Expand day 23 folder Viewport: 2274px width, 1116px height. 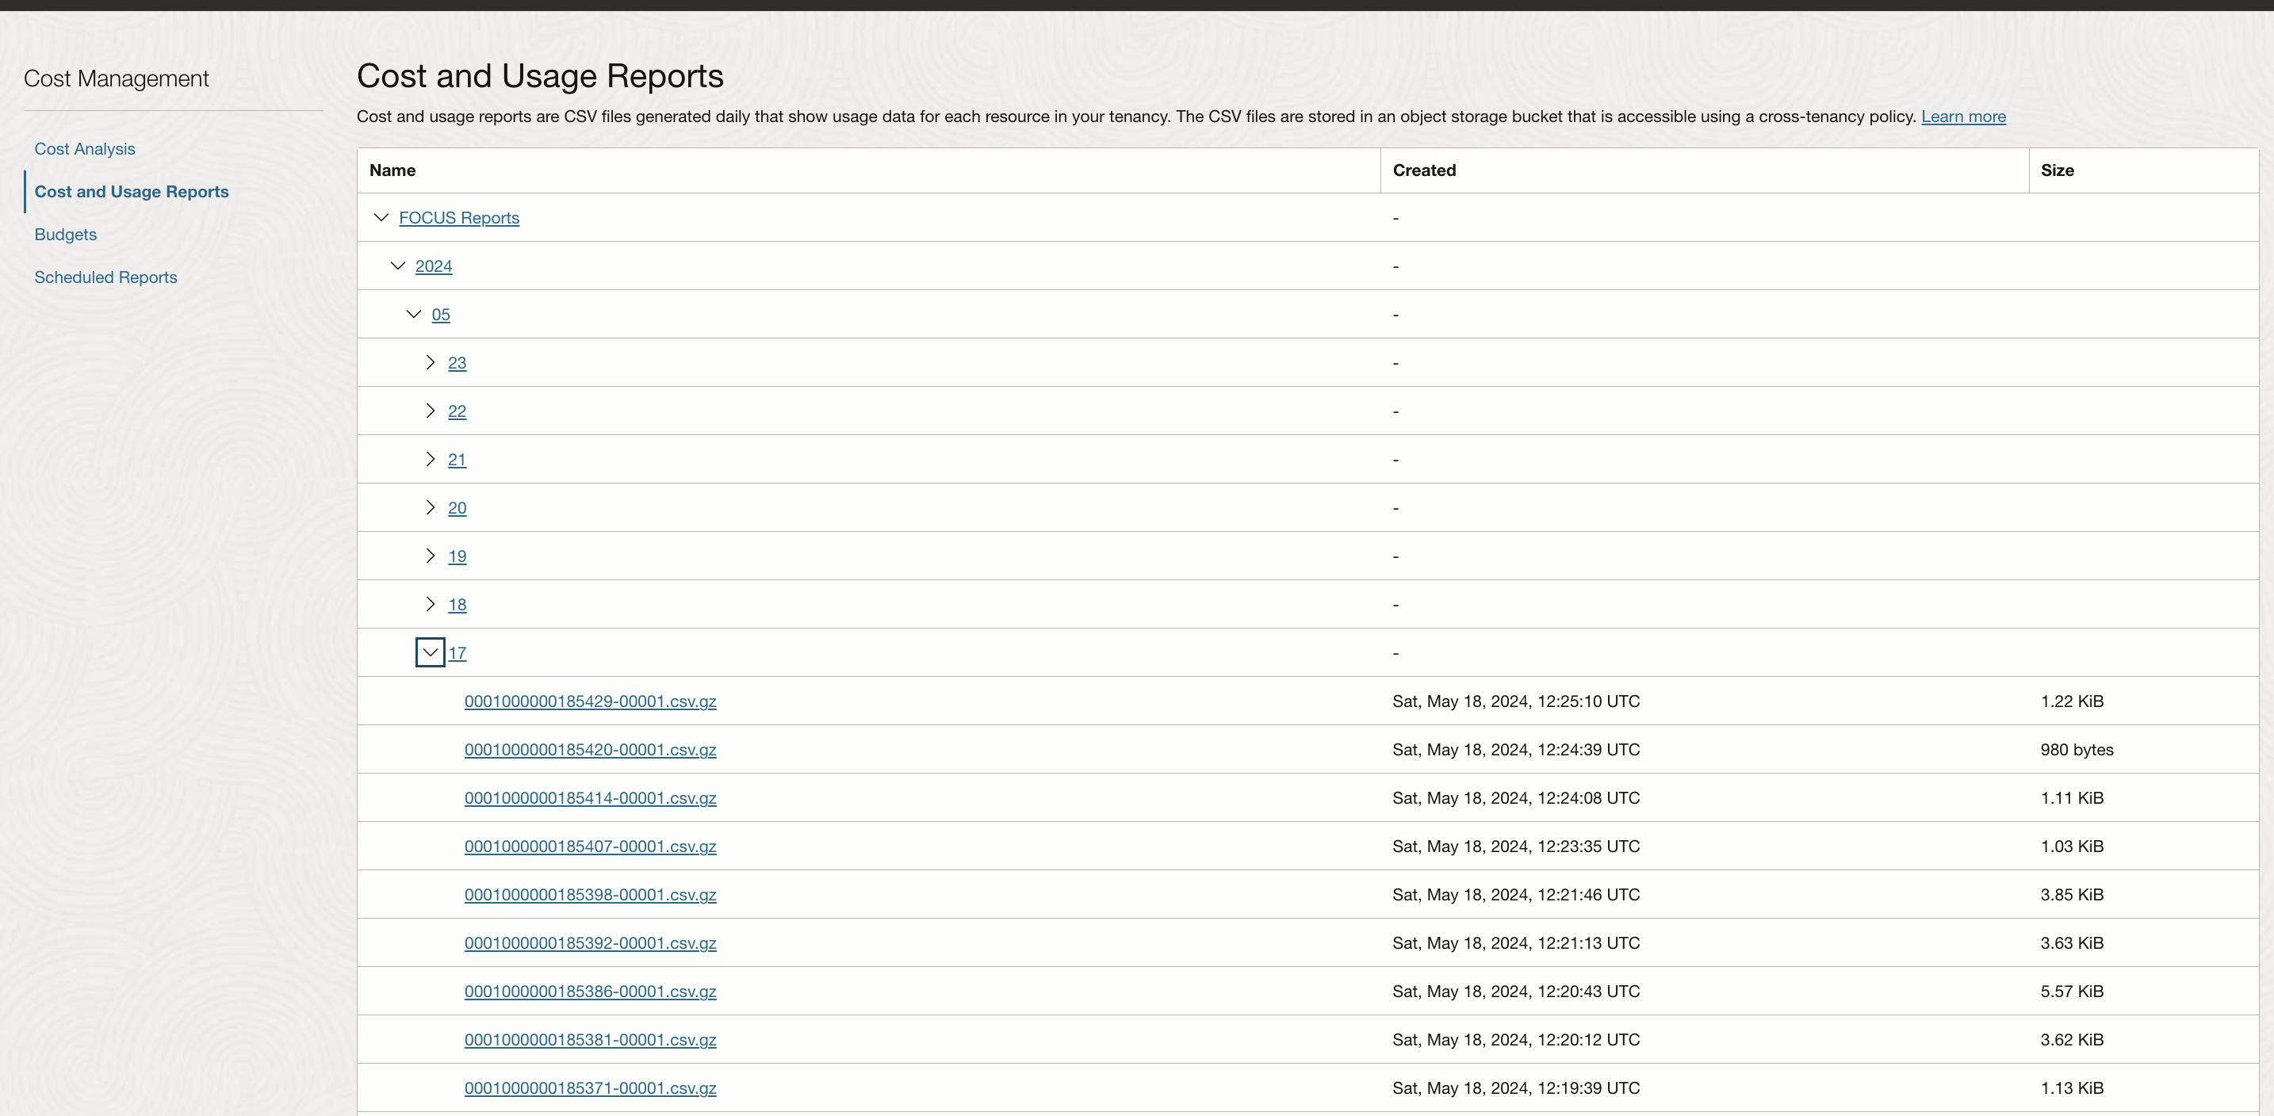click(x=431, y=362)
